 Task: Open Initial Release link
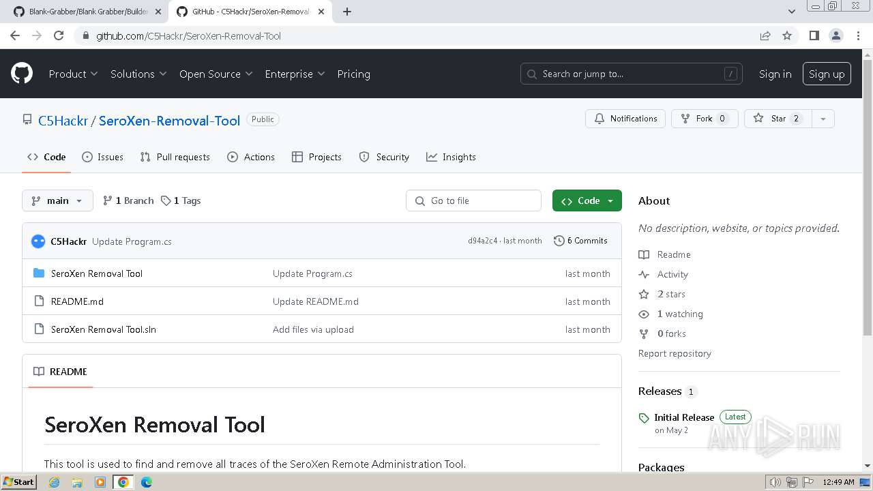(x=684, y=417)
